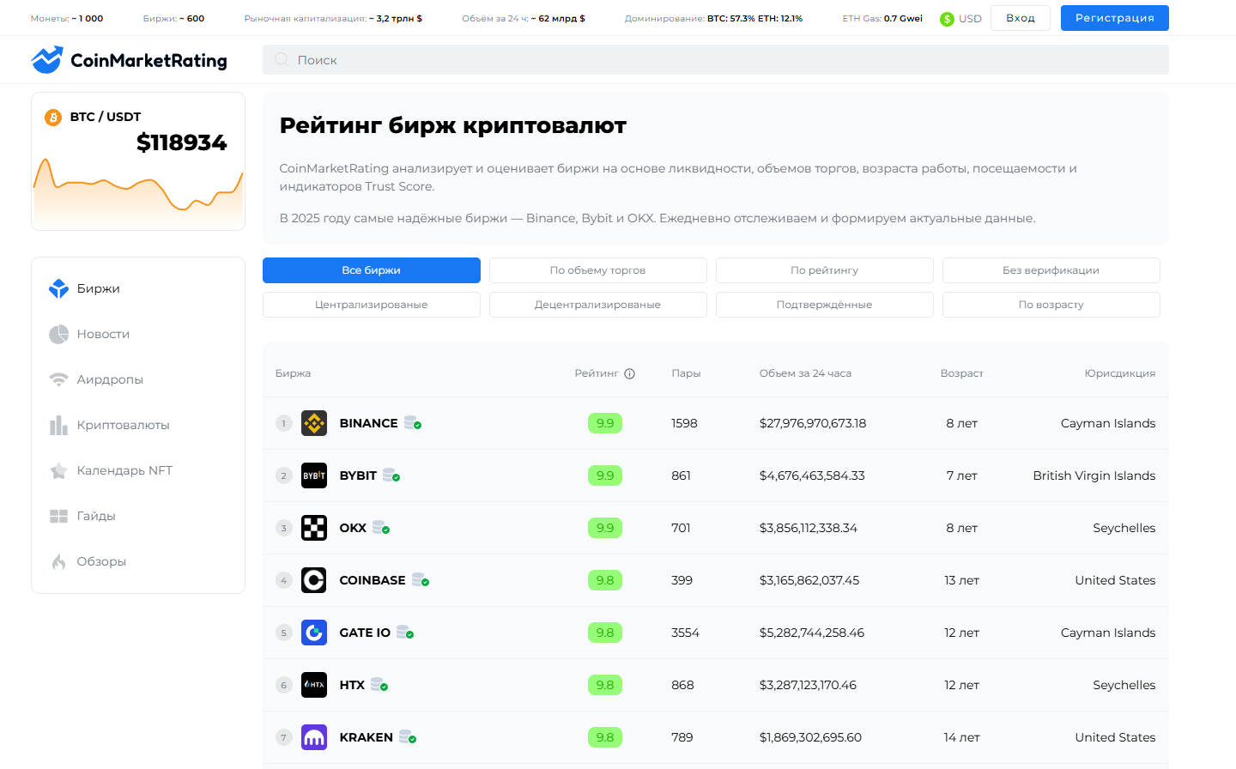Click the 9.9 rating badge for Binance
1236x769 pixels.
[605, 423]
